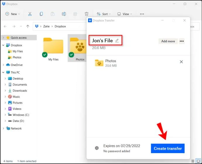Open the Sort dropdown menu
202x164 pixels.
104,14
